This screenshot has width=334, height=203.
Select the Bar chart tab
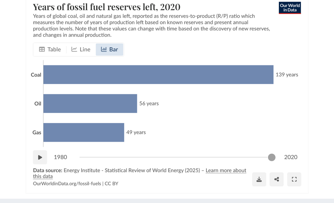[110, 49]
